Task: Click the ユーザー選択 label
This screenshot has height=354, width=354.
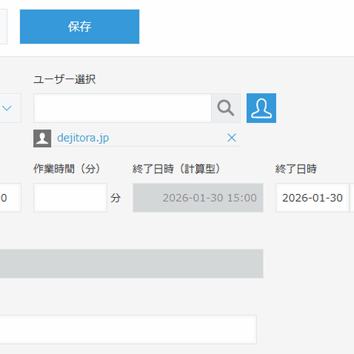Action: tap(65, 79)
